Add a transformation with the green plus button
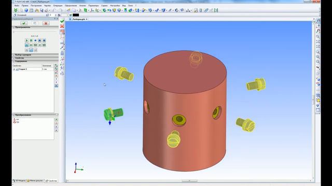 pos(57,119)
